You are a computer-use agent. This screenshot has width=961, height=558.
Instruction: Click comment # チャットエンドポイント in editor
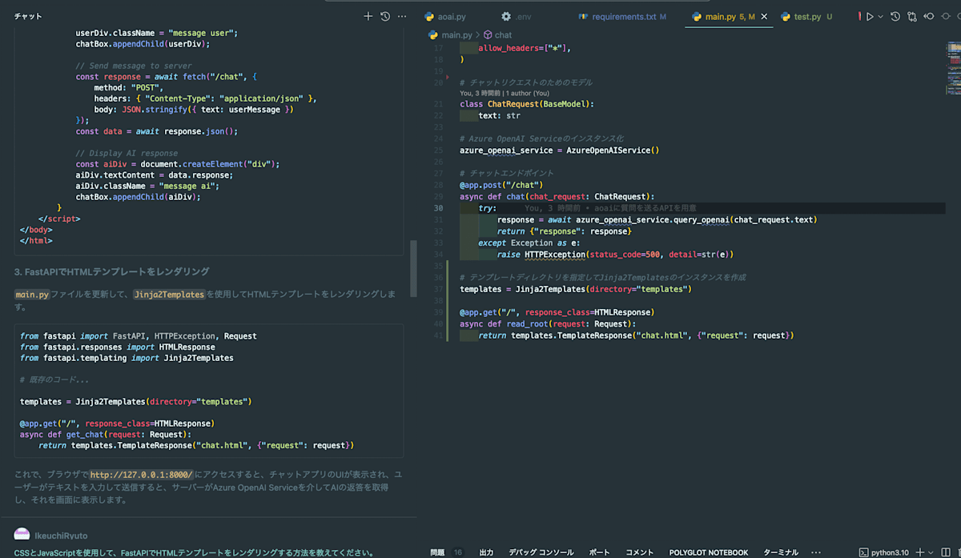506,174
